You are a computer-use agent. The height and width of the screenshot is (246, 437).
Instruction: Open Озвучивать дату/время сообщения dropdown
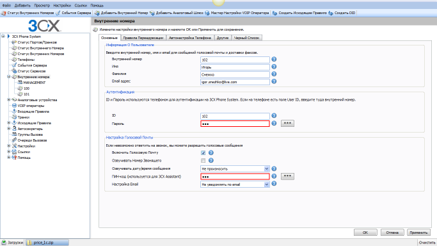(235, 168)
